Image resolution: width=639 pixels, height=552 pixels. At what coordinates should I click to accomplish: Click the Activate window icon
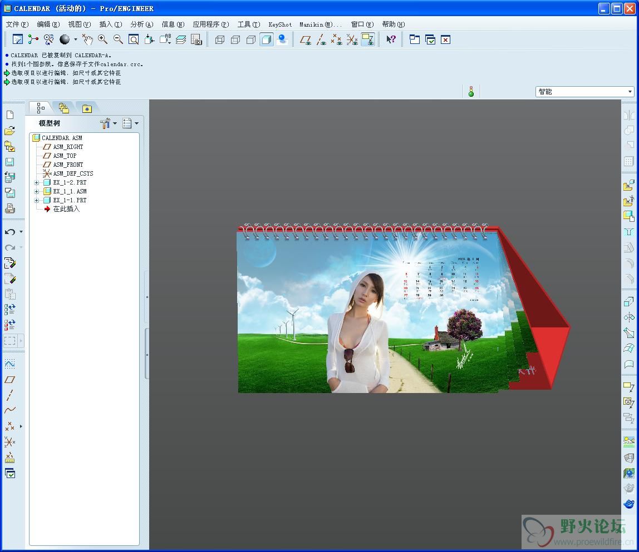(x=430, y=39)
